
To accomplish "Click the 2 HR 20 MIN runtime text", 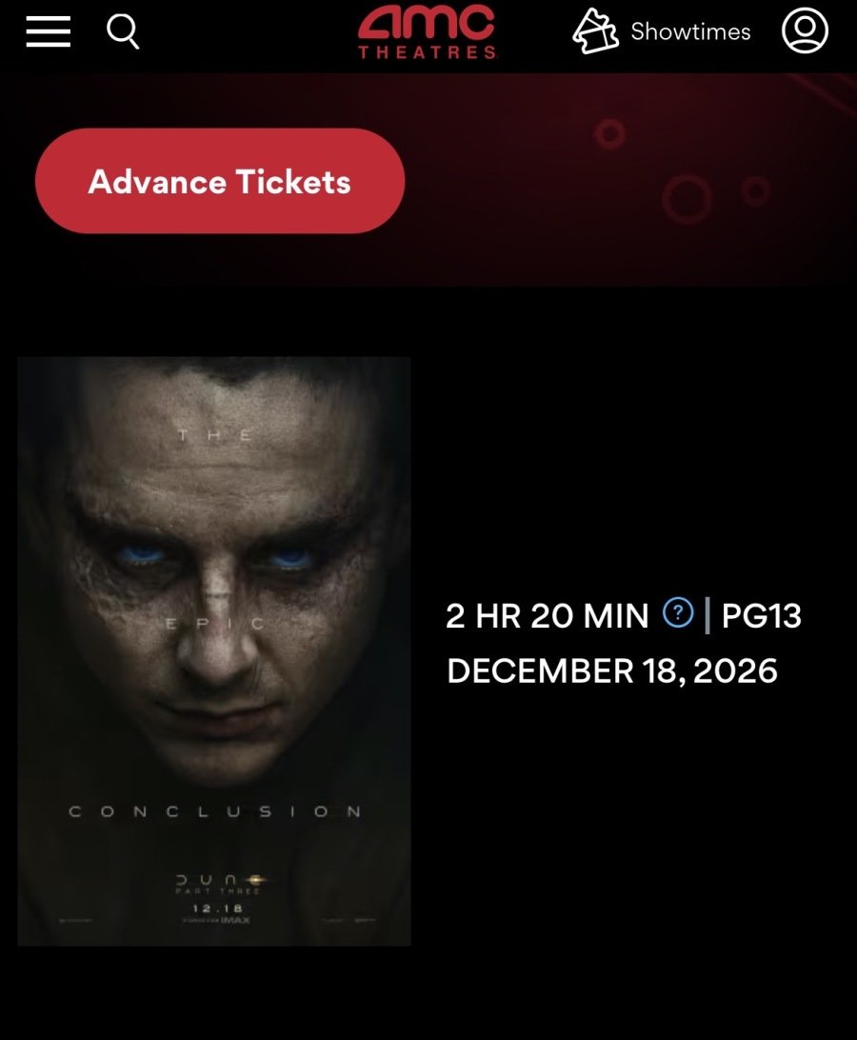I will pos(548,615).
